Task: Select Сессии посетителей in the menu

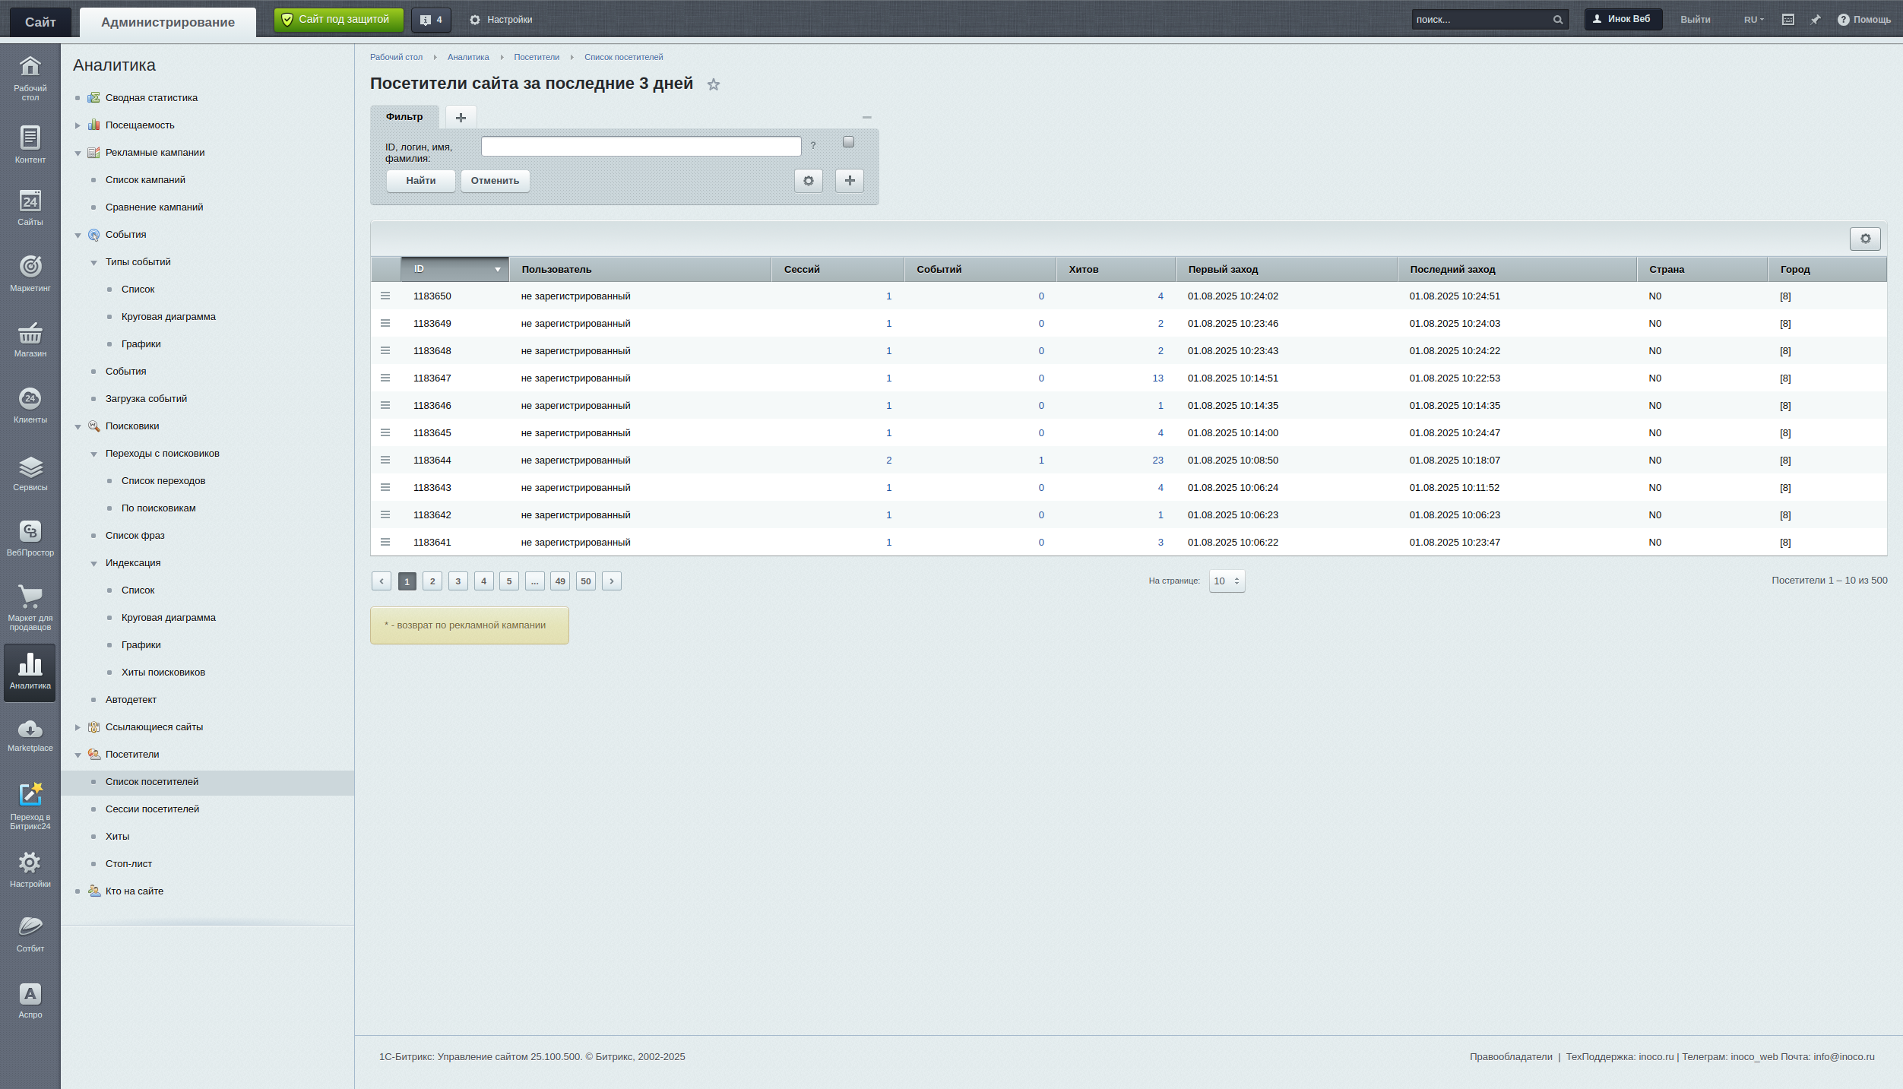Action: (x=152, y=809)
